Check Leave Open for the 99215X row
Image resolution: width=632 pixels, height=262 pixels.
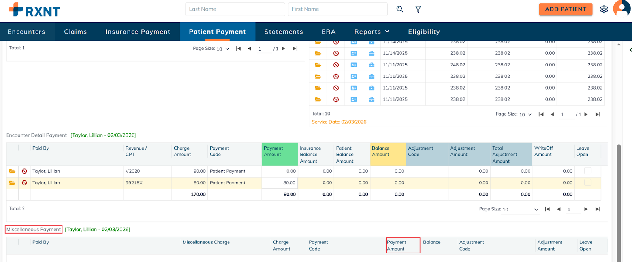[588, 182]
